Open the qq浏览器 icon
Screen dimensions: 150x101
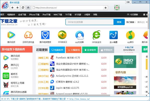[x=79, y=35]
